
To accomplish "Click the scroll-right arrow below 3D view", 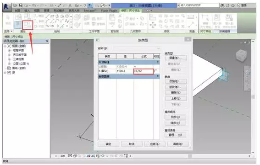I will click(x=249, y=156).
